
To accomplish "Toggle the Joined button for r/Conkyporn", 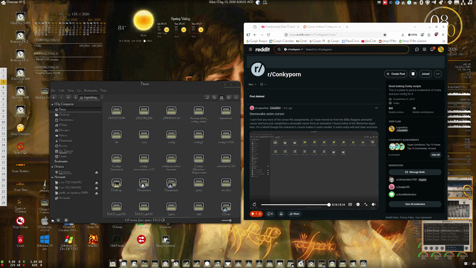I will [x=425, y=74].
